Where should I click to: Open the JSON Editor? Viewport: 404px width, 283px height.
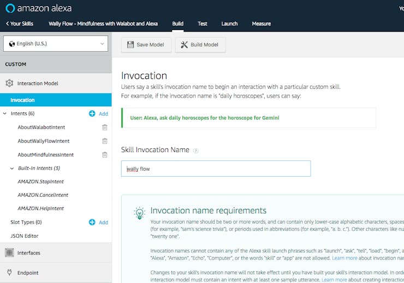(24, 236)
